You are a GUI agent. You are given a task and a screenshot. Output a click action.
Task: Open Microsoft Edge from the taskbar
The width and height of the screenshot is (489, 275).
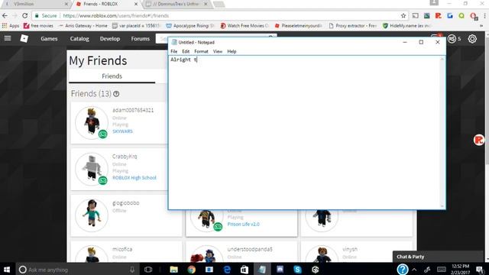point(227,270)
